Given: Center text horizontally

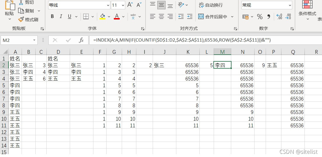Looking at the screenshot, I should click(x=161, y=17).
